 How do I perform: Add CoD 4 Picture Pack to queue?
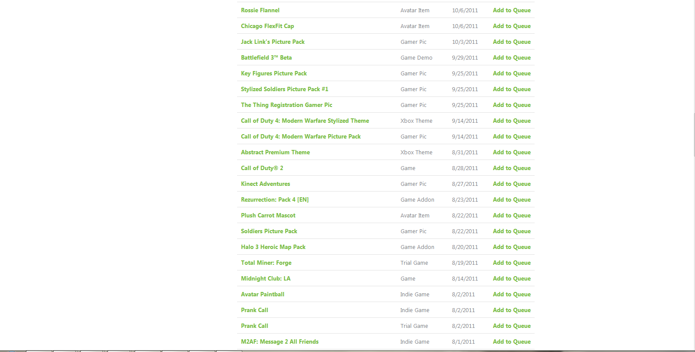click(x=512, y=136)
